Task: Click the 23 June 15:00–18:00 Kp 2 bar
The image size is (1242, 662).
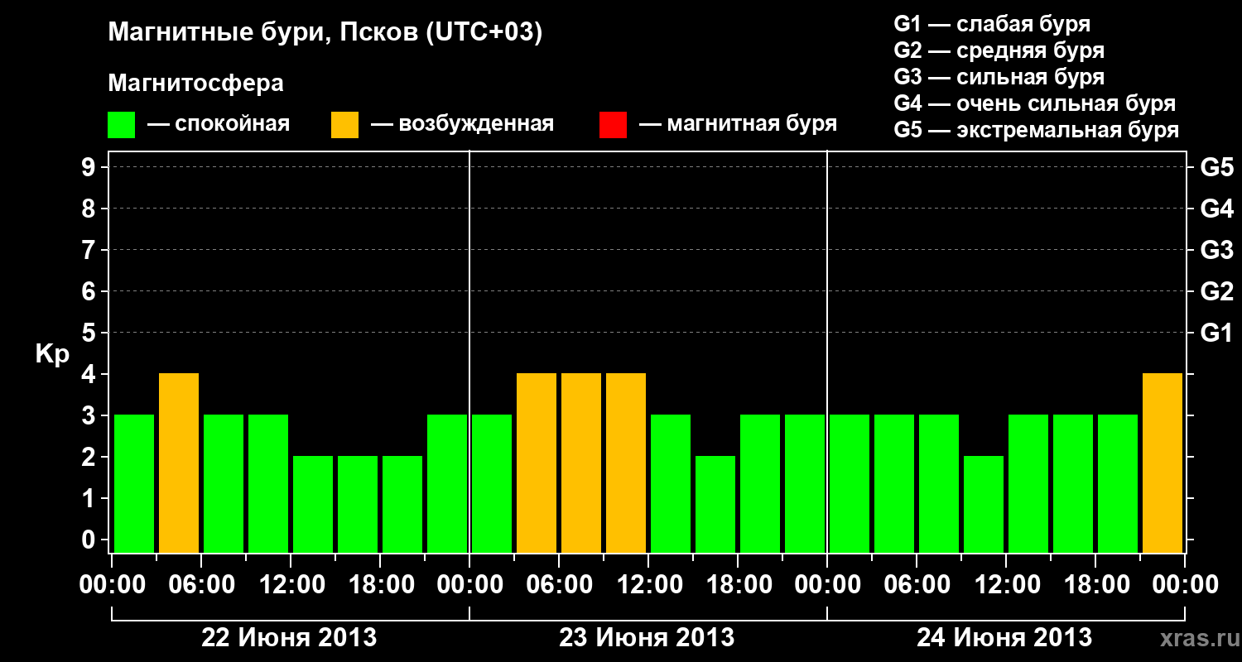Action: [715, 504]
